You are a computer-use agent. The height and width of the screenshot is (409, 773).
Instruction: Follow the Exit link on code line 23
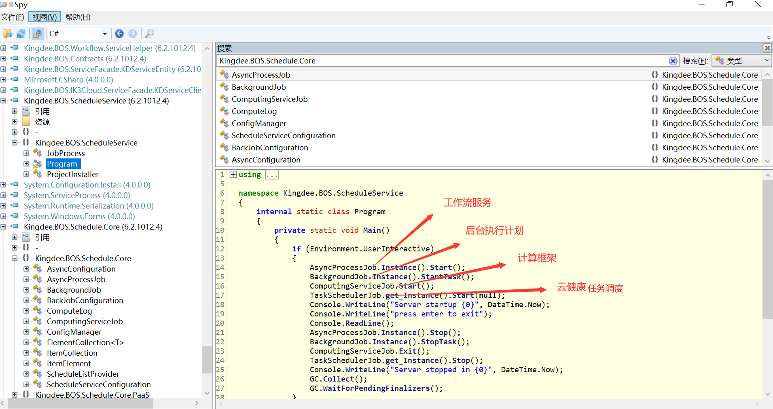pos(408,351)
